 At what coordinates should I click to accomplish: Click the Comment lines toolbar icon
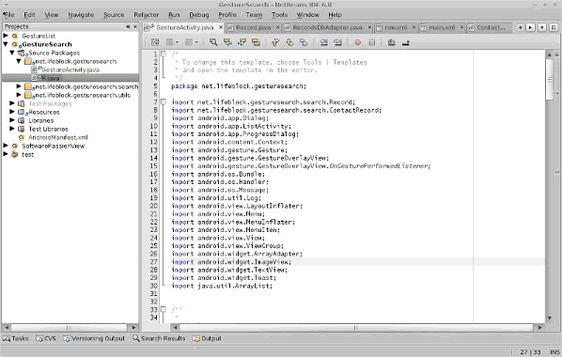point(391,42)
